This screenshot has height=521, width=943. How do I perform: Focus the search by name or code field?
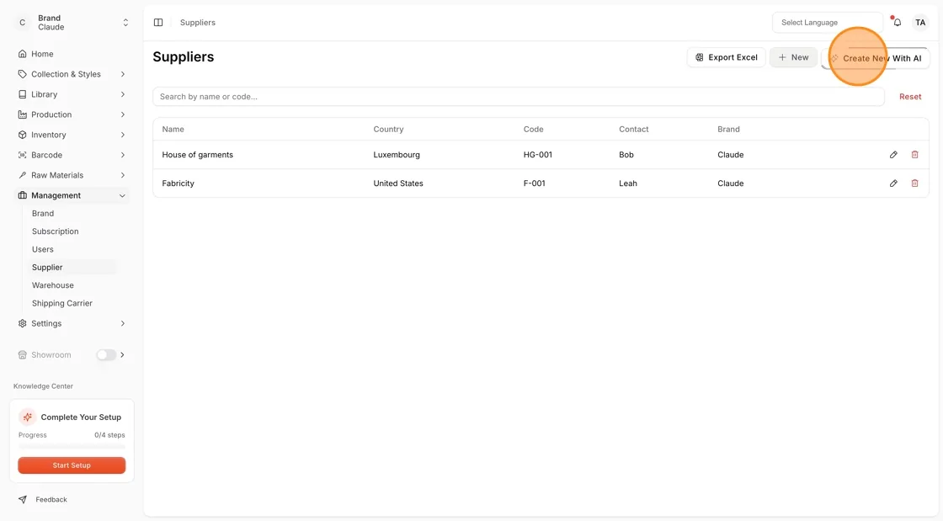[x=519, y=96]
